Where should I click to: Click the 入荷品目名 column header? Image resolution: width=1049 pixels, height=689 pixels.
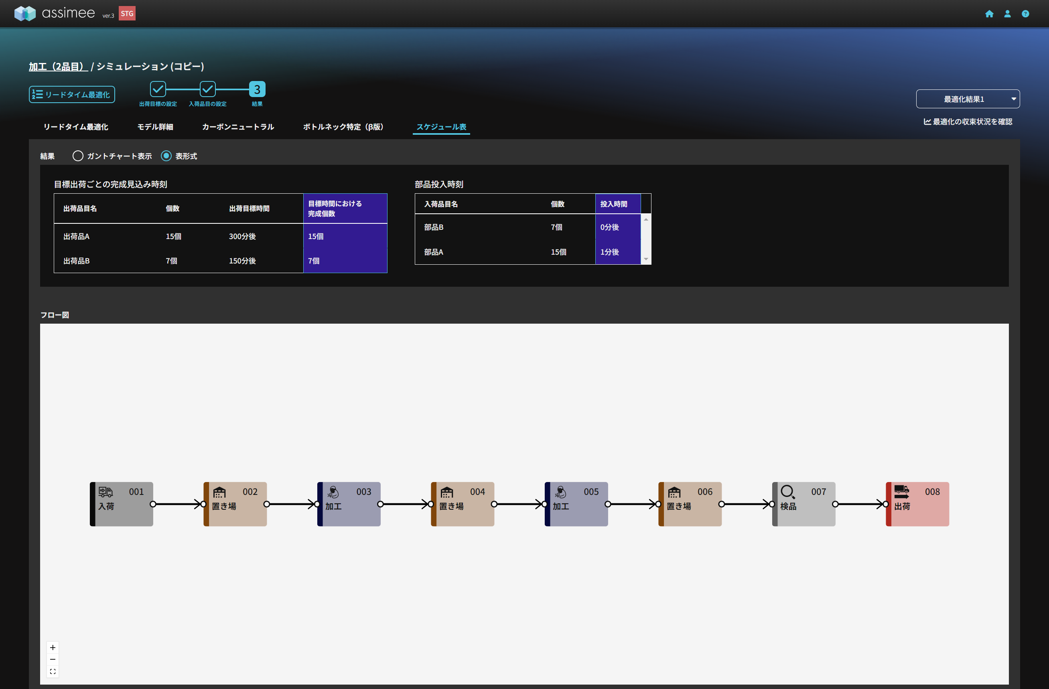click(x=441, y=204)
